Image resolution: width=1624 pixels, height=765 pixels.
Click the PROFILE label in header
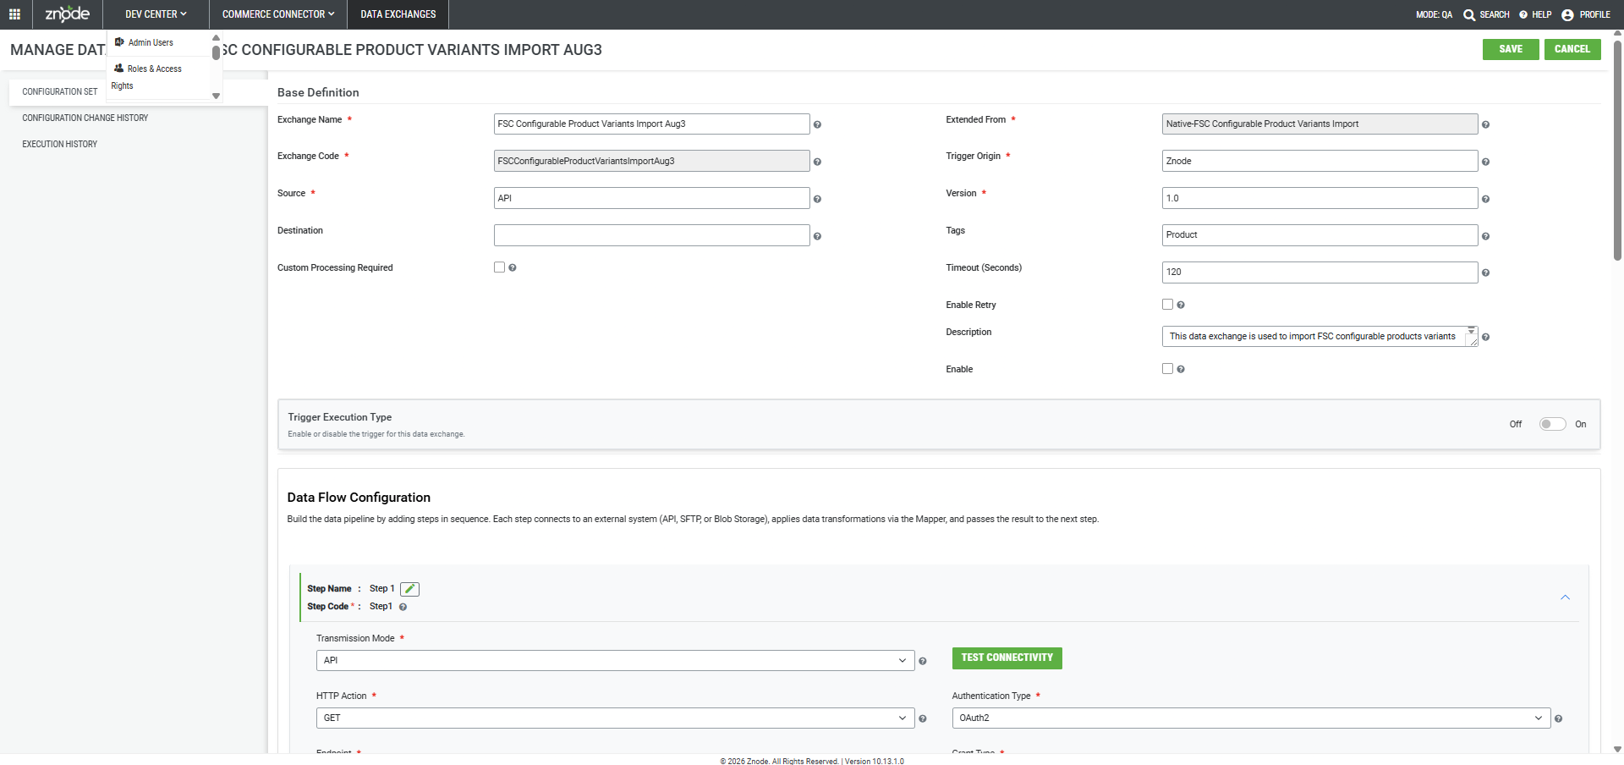point(1595,15)
